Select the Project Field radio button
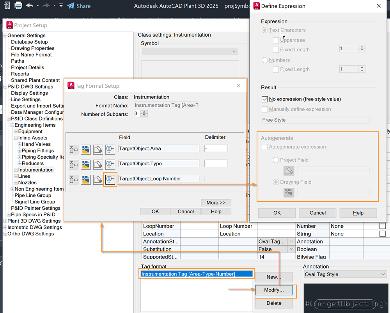This screenshot has width=390, height=313. [276, 160]
